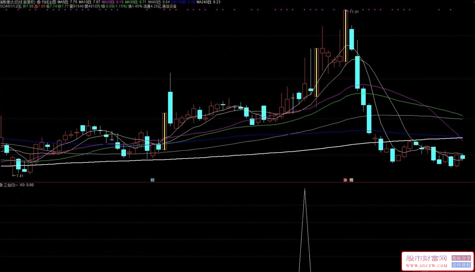Click the 榜 marker next to 涨
The height and width of the screenshot is (272, 475).
pos(351,180)
